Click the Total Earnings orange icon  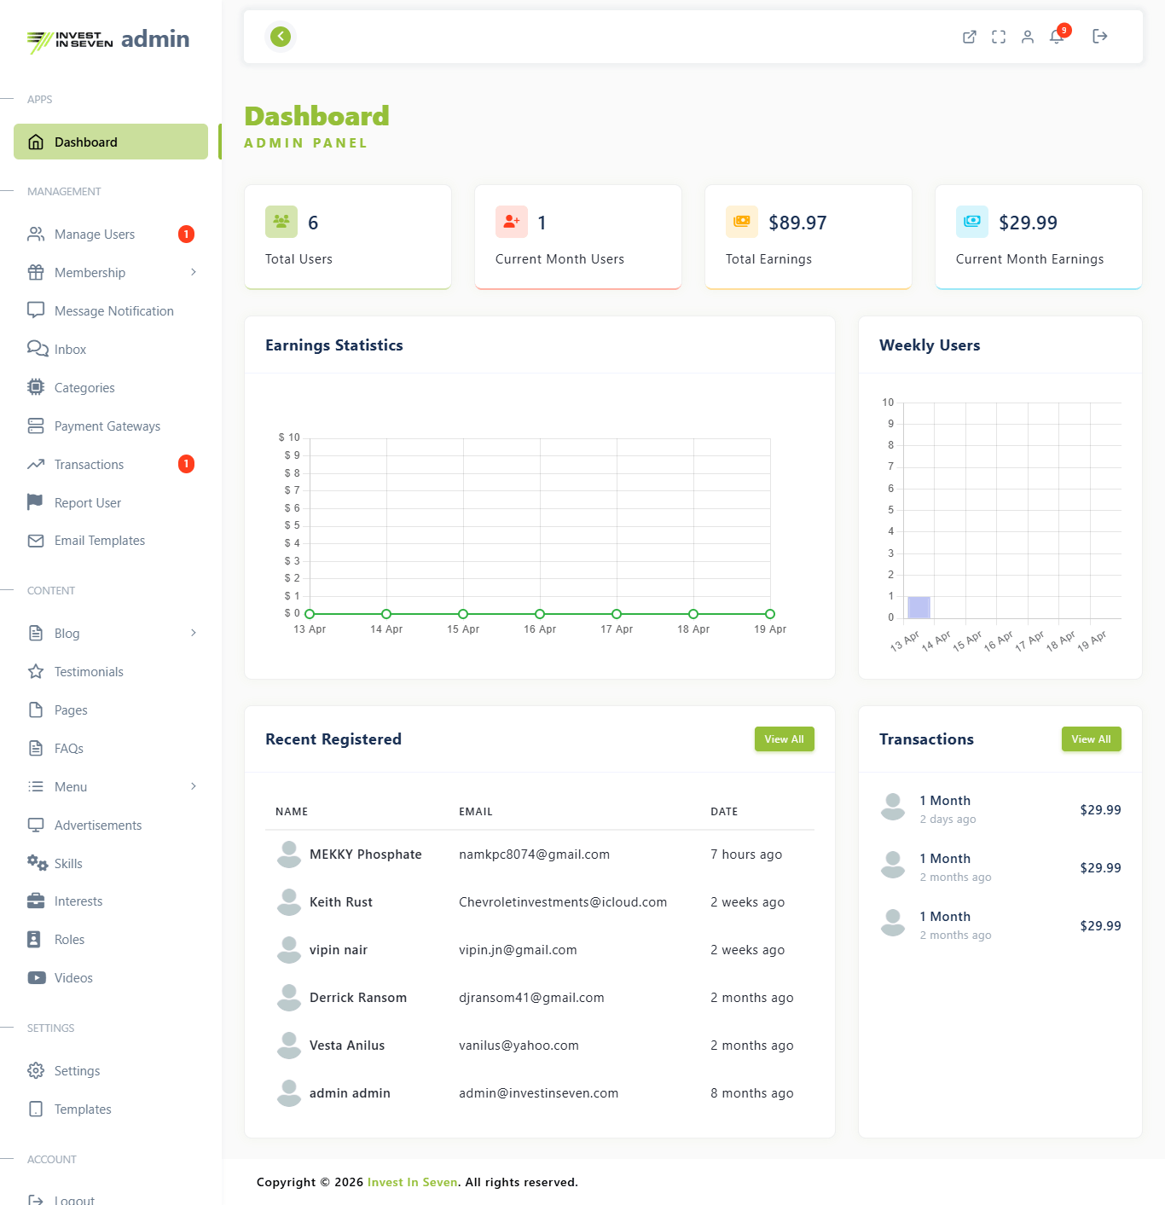click(x=742, y=222)
